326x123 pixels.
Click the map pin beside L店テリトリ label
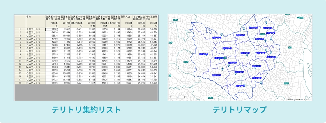[x=228, y=65]
